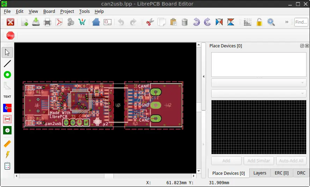Screen dimensions: 310x187
Task: Click the Order PCB shopping cart icon
Action: [82, 22]
